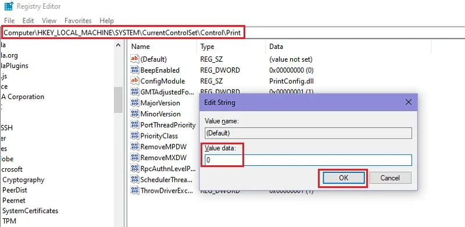Open the Favorites menu
The width and height of the screenshot is (465, 227).
(x=78, y=20)
